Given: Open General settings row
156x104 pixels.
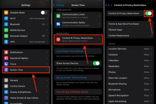Looking at the screenshot, I should (x=26, y=80).
